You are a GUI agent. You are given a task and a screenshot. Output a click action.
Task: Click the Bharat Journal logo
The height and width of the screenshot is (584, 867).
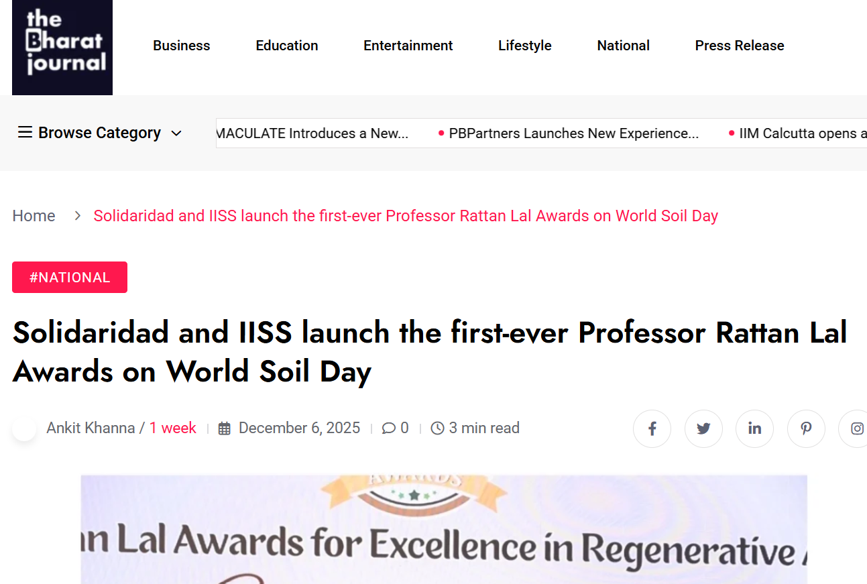pyautogui.click(x=62, y=47)
